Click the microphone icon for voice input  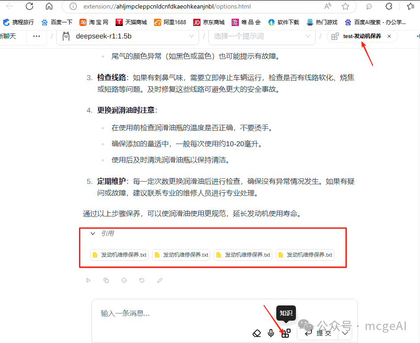[271, 333]
